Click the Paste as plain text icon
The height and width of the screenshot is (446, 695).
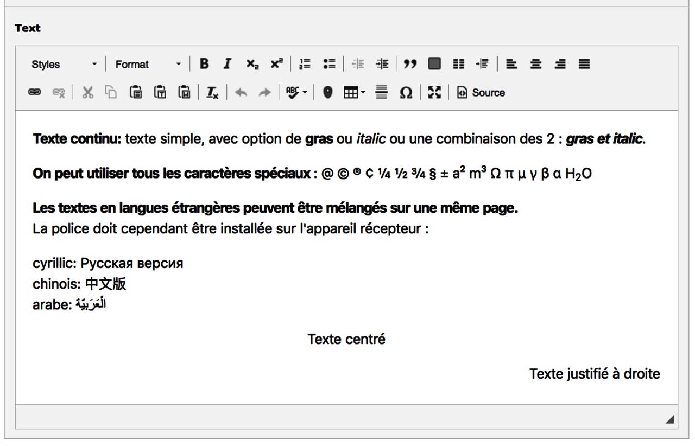pyautogui.click(x=160, y=93)
